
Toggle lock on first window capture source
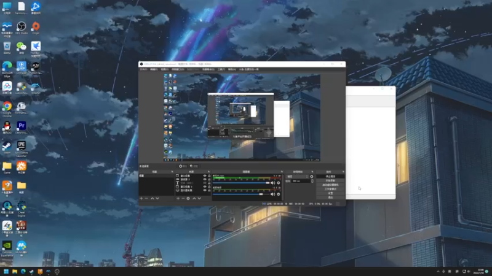pyautogui.click(x=209, y=175)
